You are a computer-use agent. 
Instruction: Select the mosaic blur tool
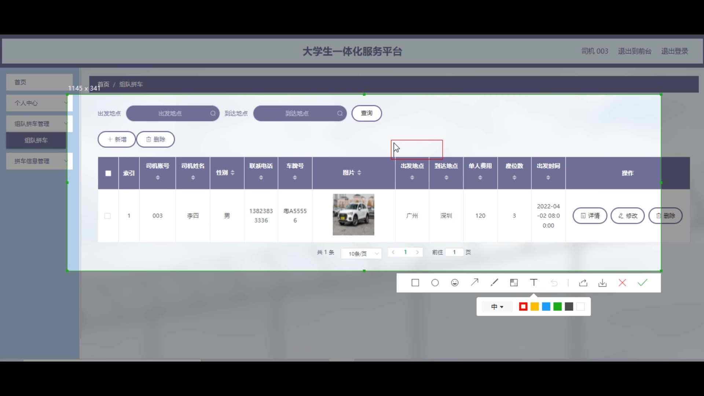tap(514, 283)
